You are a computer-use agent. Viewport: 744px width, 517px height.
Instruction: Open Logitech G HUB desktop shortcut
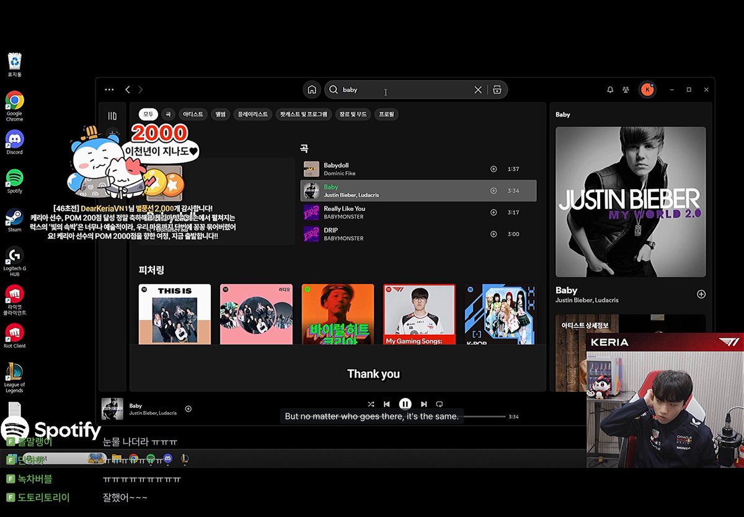tap(15, 262)
